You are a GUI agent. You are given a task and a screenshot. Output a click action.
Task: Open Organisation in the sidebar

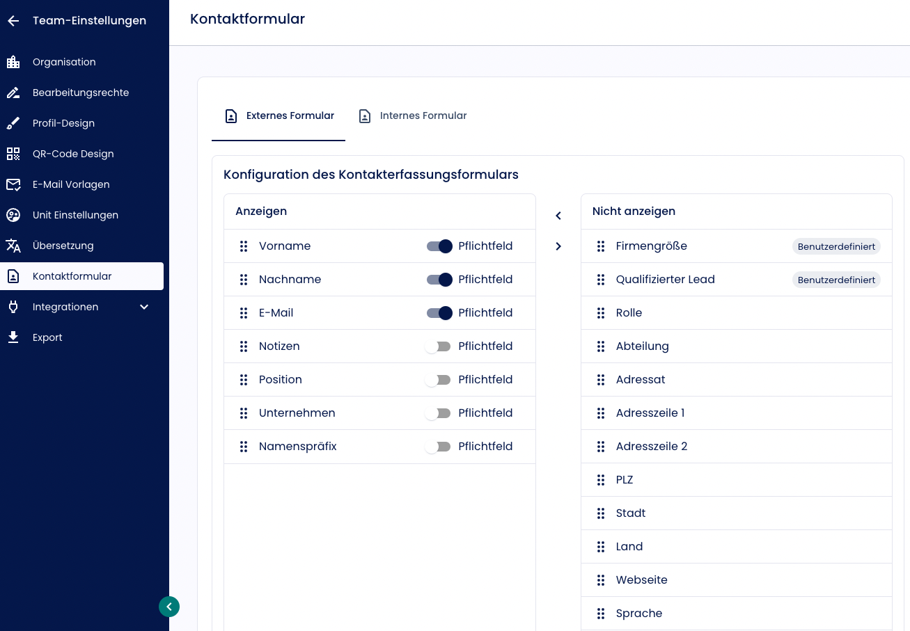[82, 62]
